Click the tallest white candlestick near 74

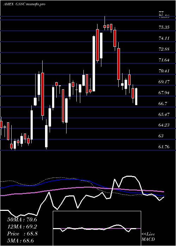(94, 64)
